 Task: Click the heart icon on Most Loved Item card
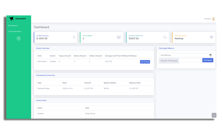tap(212, 37)
